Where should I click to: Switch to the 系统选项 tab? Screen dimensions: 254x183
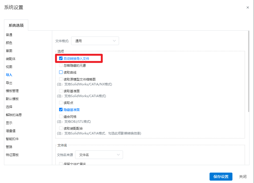point(16,26)
